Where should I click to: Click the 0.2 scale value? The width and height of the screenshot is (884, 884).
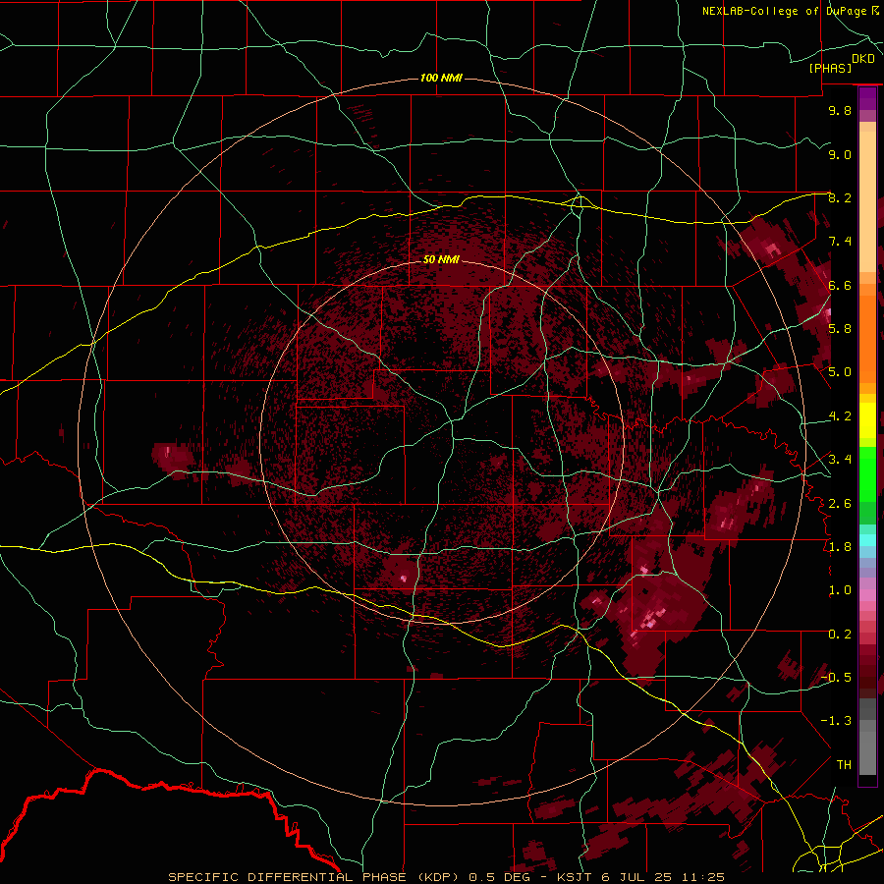(840, 635)
